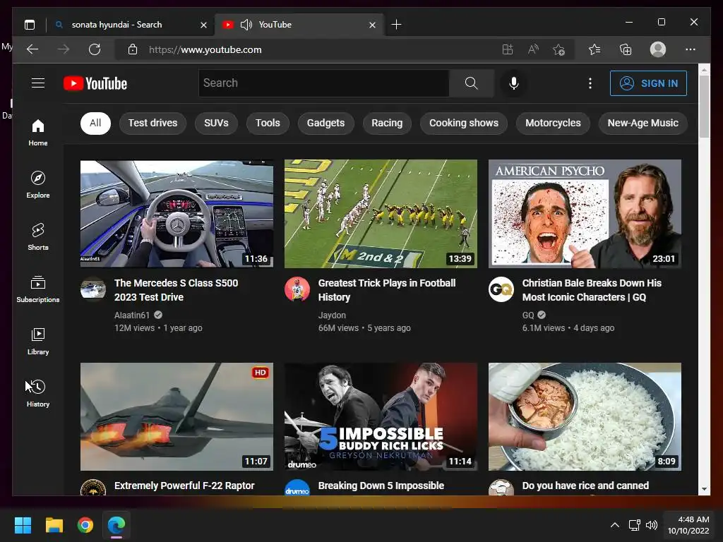723x542 pixels.
Task: Open the YouTube hamburger guide menu
Action: coord(38,83)
